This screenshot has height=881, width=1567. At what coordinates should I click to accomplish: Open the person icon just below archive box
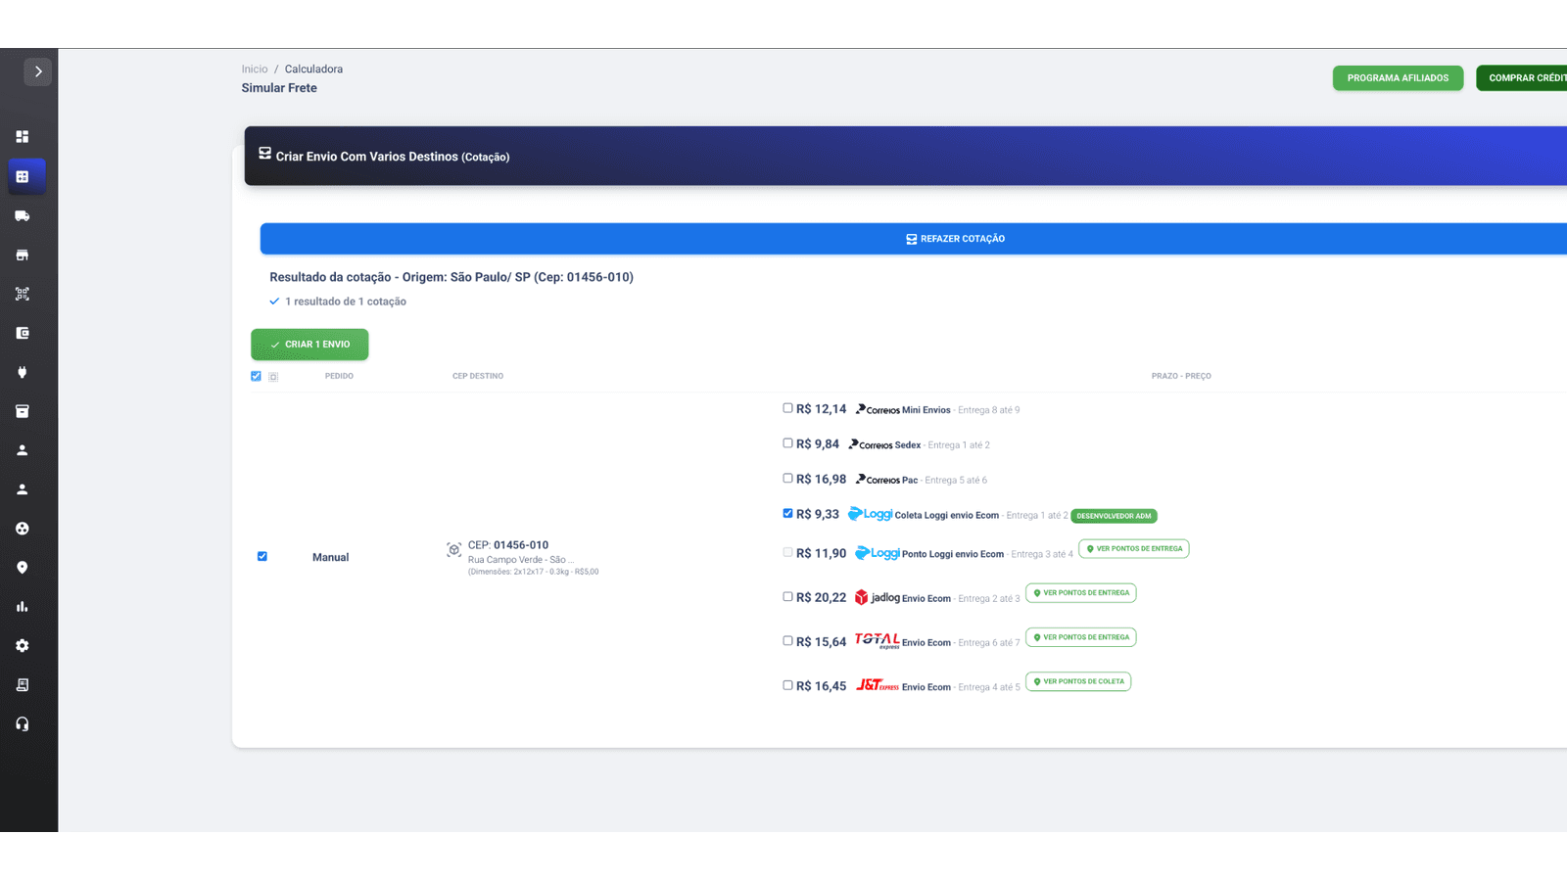tap(22, 450)
